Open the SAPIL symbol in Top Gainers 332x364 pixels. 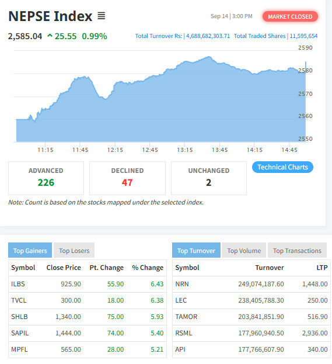tap(20, 333)
